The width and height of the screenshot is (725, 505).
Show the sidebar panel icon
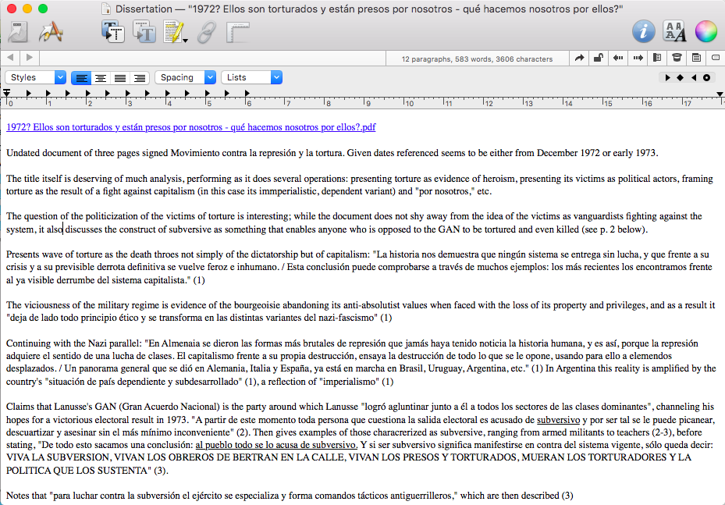click(656, 58)
